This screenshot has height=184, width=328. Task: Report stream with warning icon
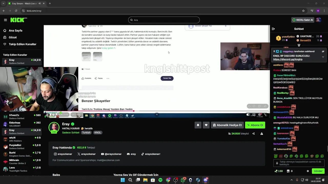262,134
